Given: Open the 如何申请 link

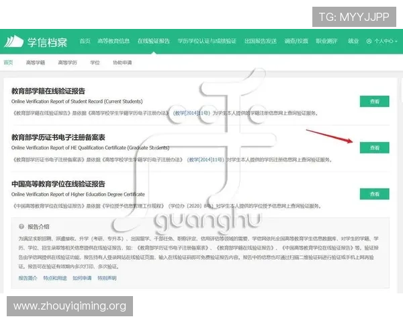Looking at the screenshot, I should click(x=82, y=278).
